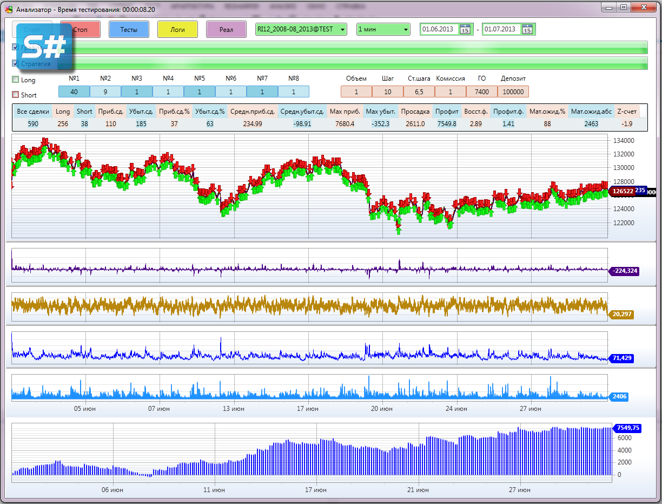Viewport: 662px width, 504px height.
Task: Open the end date calendar picker icon
Action: pyautogui.click(x=527, y=29)
